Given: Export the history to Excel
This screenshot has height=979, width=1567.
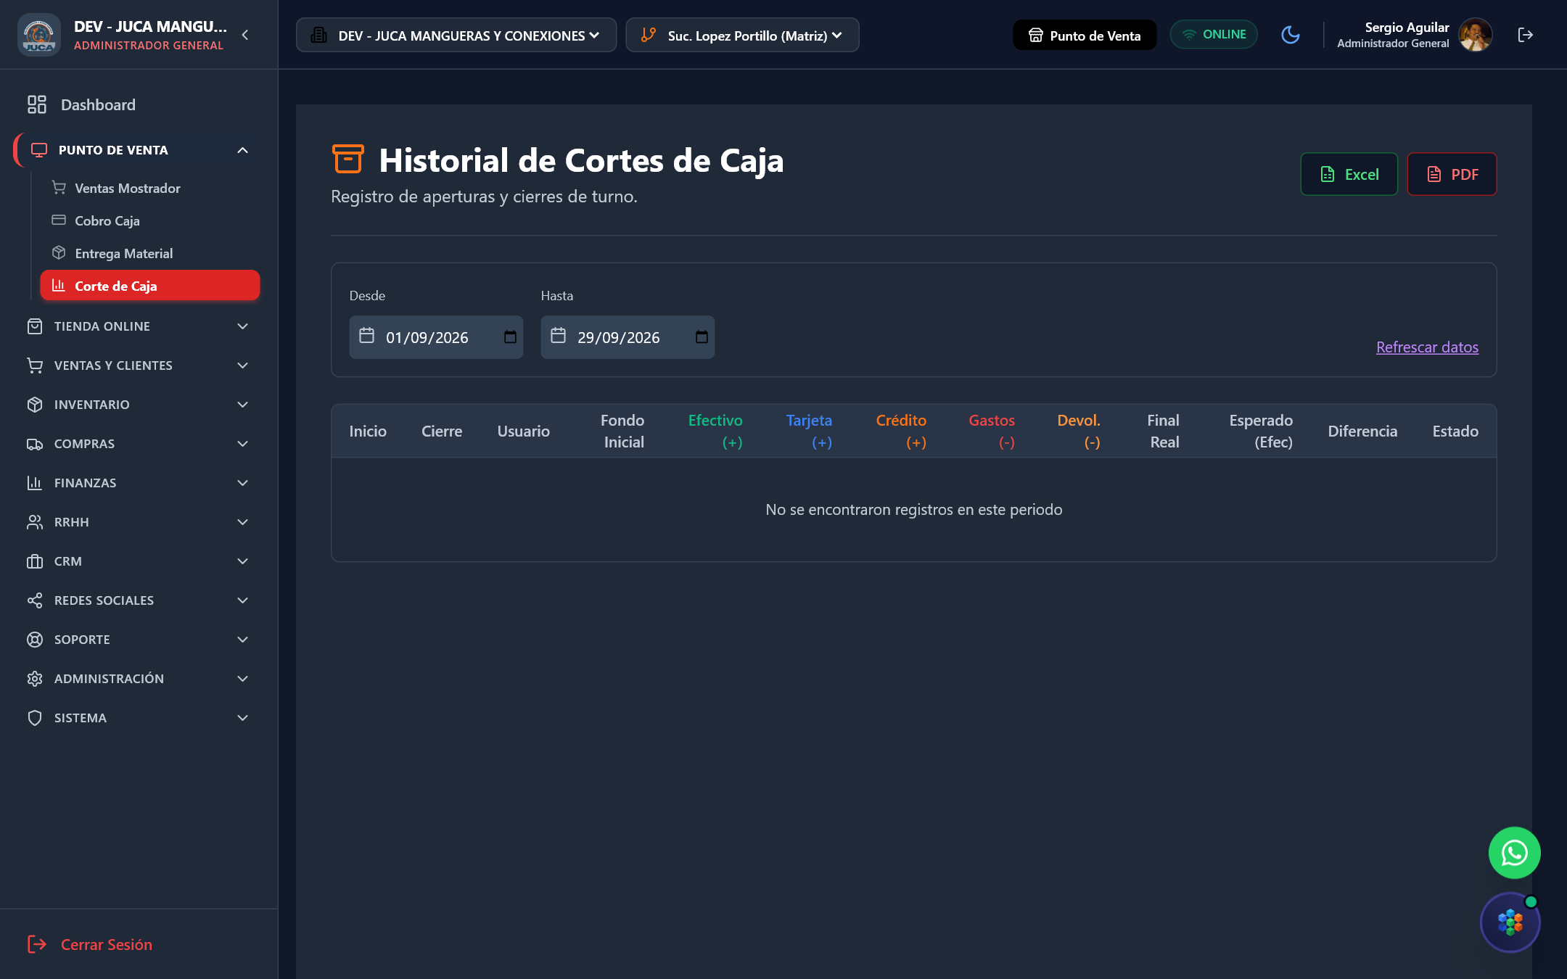Looking at the screenshot, I should [x=1349, y=174].
